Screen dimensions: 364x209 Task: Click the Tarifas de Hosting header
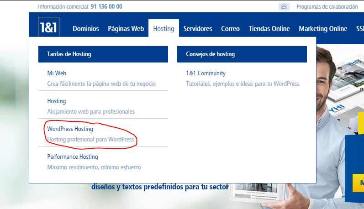[69, 54]
